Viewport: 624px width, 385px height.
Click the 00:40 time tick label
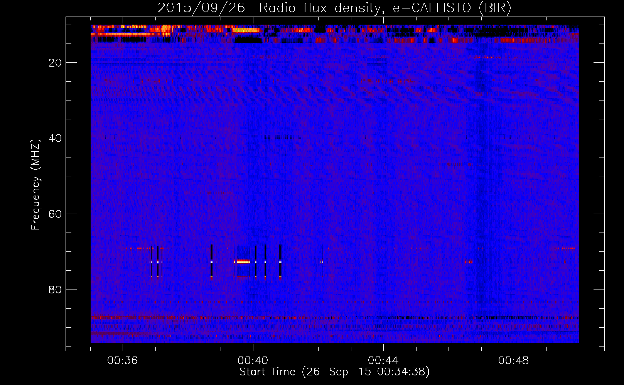pos(253,361)
